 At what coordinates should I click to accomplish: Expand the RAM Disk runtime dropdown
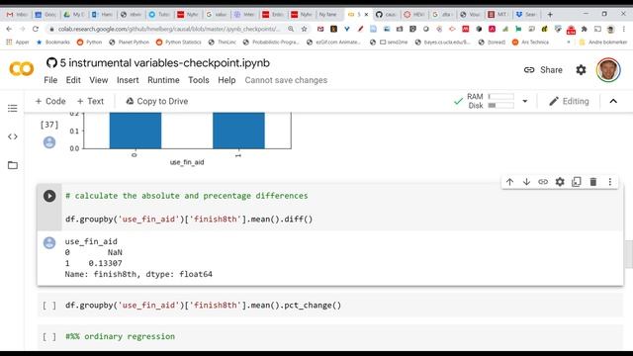[x=525, y=101]
